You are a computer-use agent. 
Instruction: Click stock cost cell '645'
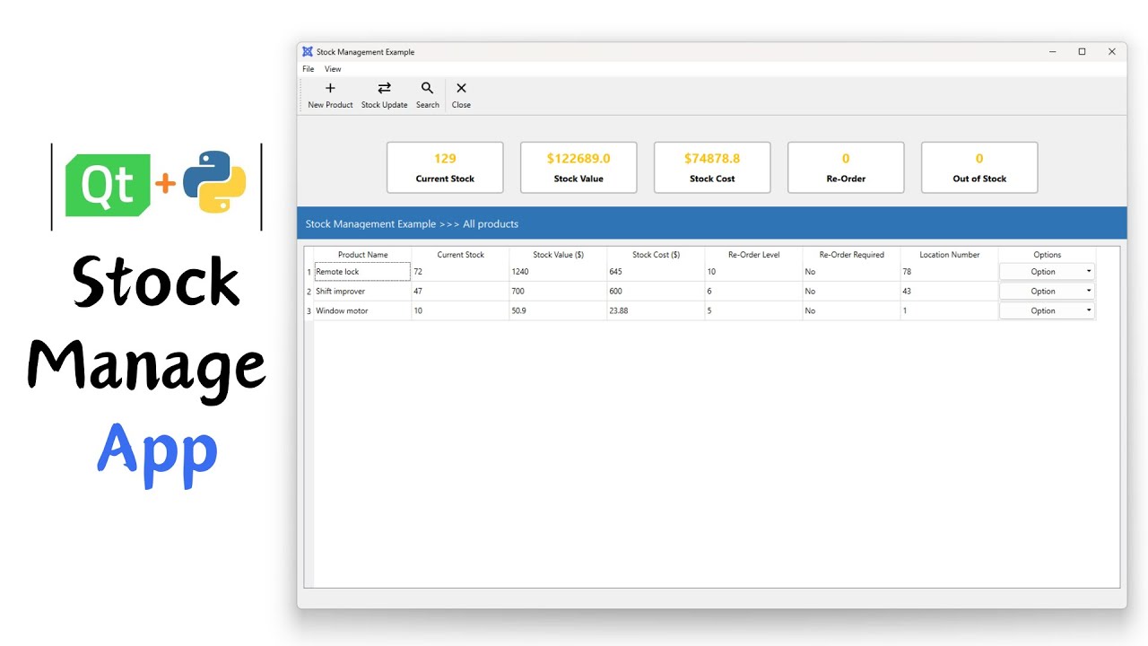(x=657, y=272)
